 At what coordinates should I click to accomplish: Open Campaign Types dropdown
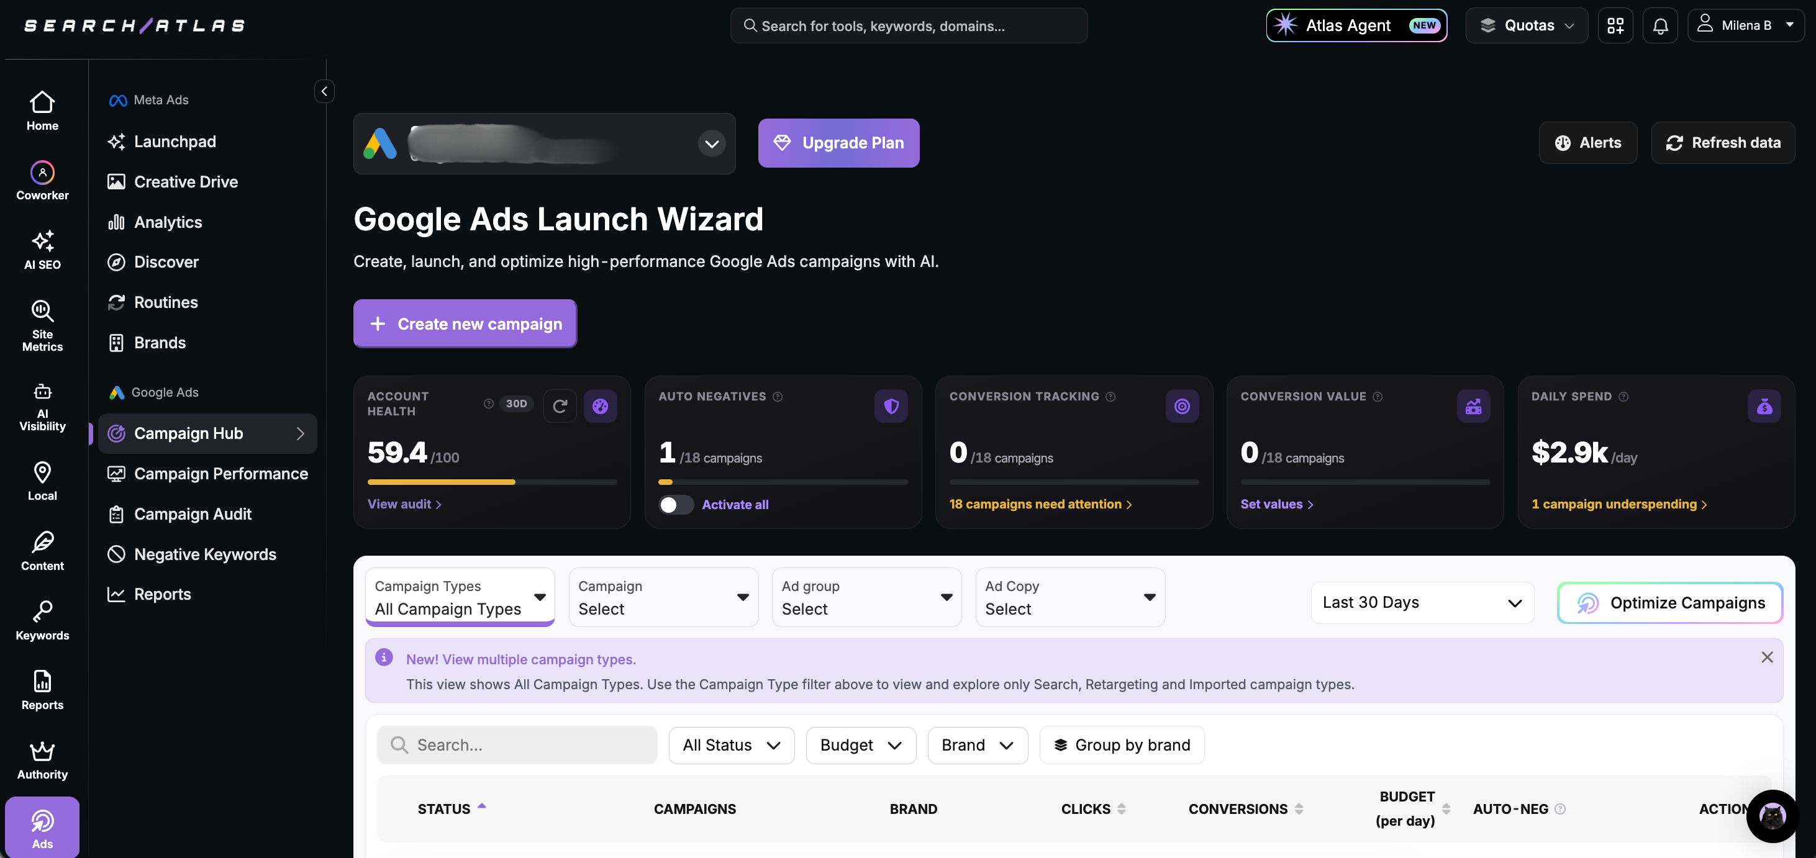pyautogui.click(x=460, y=597)
